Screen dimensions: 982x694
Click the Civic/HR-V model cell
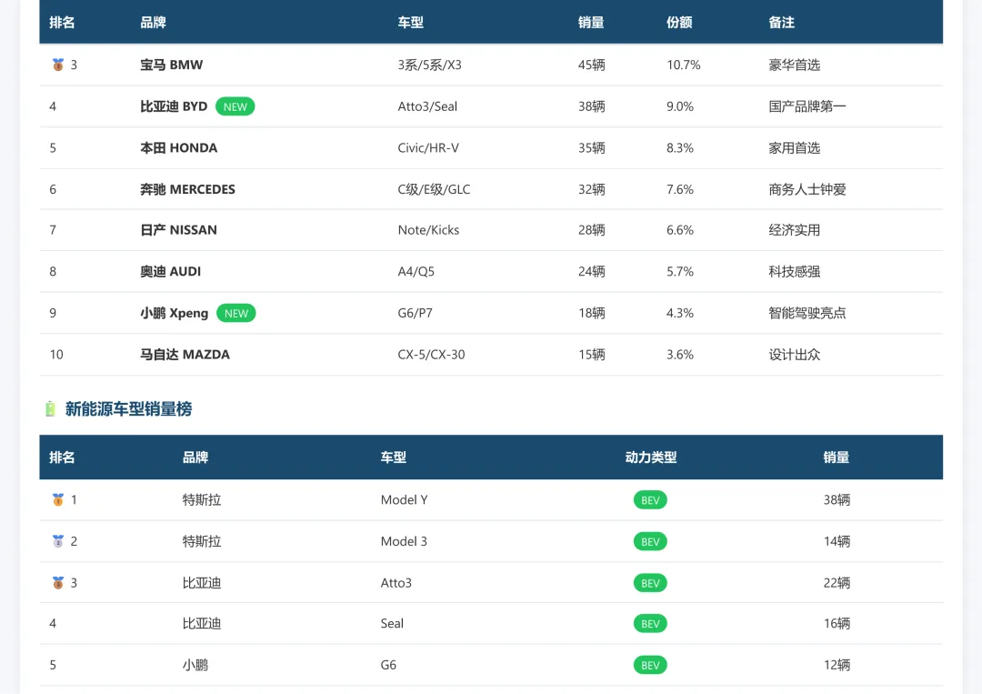coord(428,148)
